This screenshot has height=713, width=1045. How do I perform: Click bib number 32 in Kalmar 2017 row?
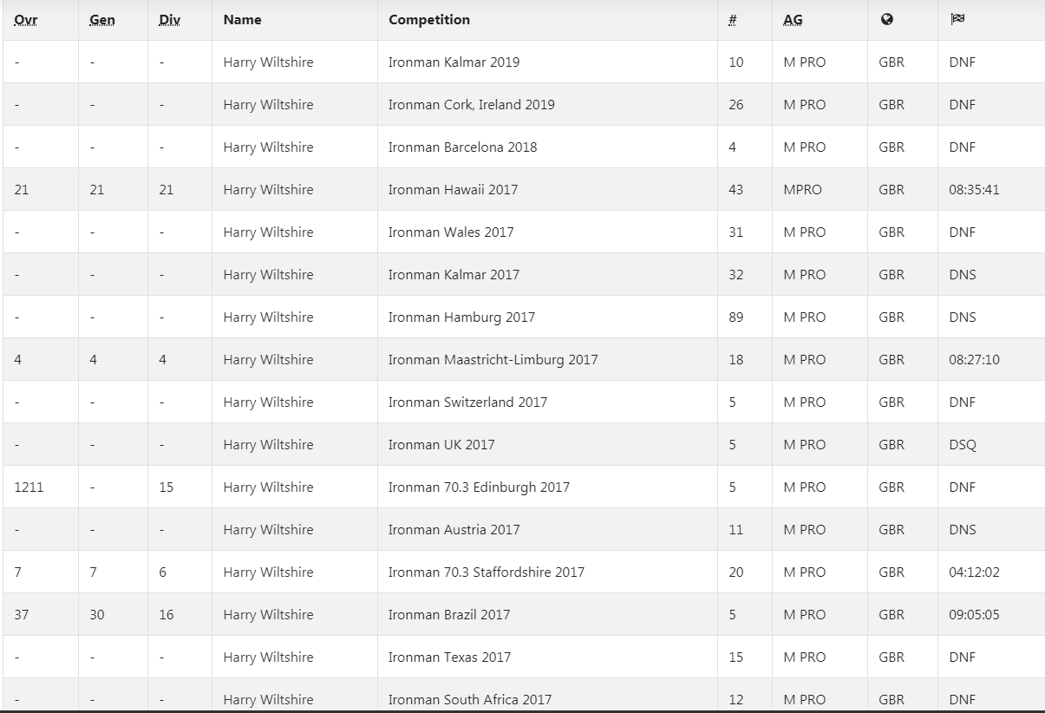click(x=735, y=275)
